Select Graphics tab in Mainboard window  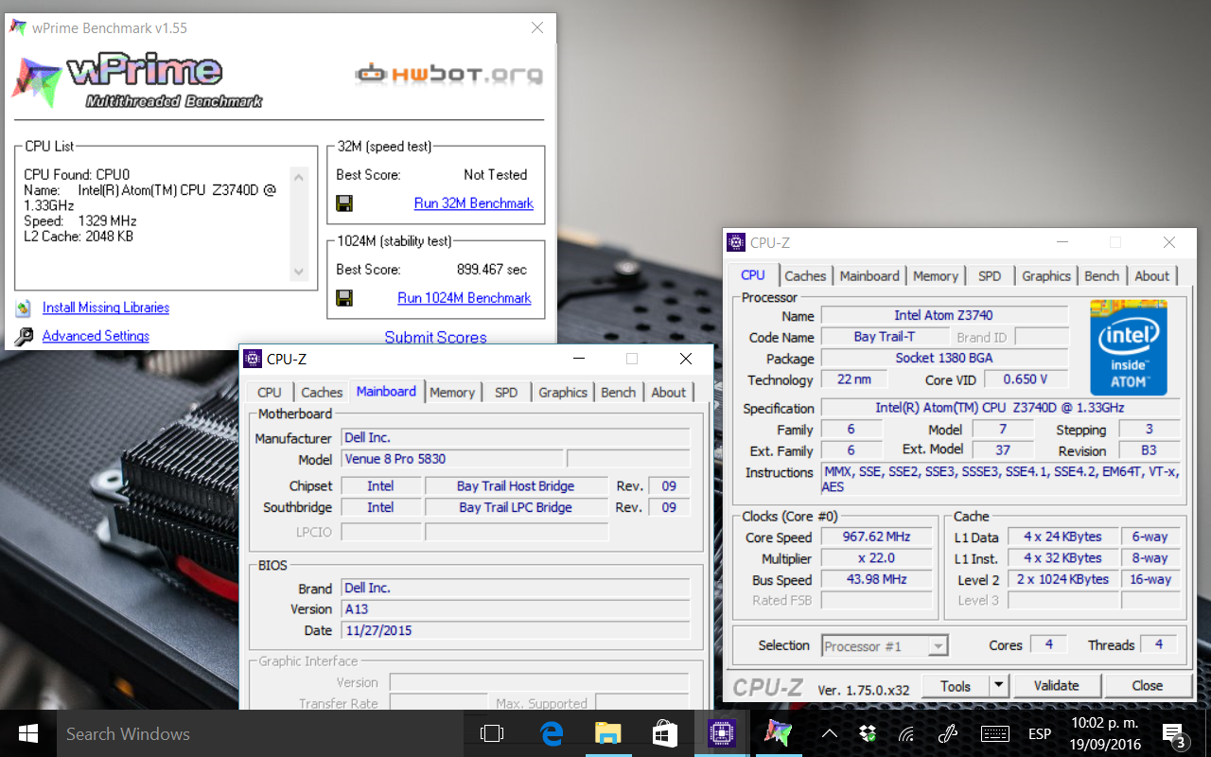tap(563, 392)
